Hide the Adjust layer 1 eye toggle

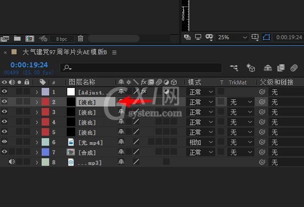point(5,91)
